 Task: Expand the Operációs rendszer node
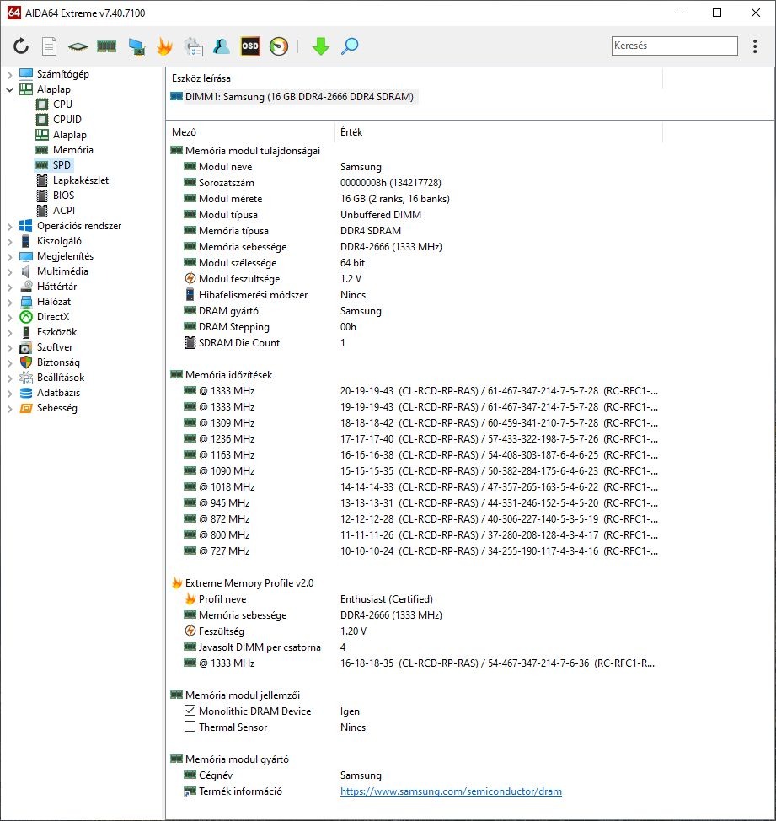coord(9,226)
